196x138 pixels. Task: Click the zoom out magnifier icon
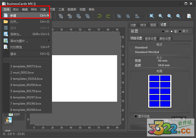click(x=169, y=16)
